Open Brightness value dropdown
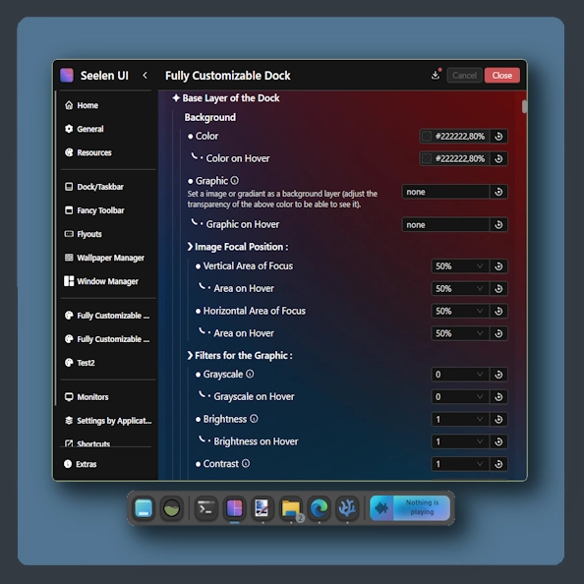Viewport: 584px width, 584px height. [x=460, y=420]
